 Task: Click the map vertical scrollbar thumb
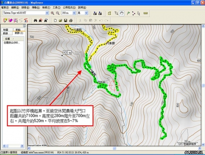coord(203,85)
